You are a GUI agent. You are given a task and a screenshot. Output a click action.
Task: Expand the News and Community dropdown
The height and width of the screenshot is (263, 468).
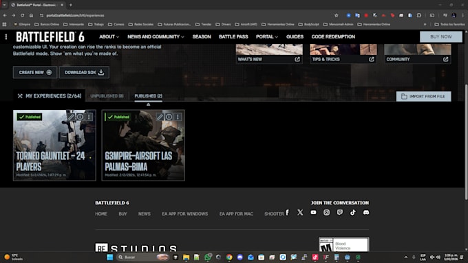156,36
